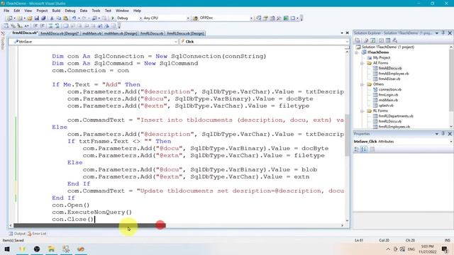
Task: Open the Output window tab
Action: pyautogui.click(x=17, y=234)
